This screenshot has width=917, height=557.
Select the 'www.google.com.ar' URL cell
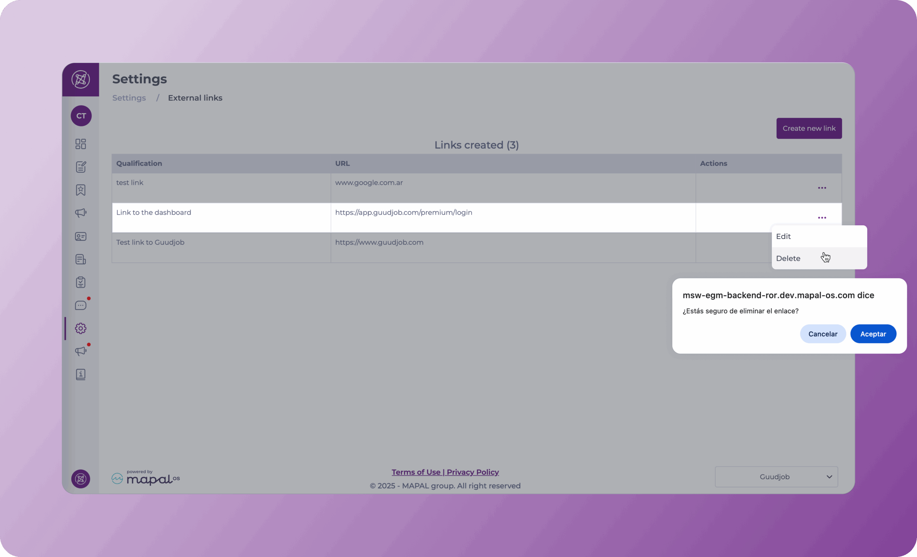coord(513,188)
